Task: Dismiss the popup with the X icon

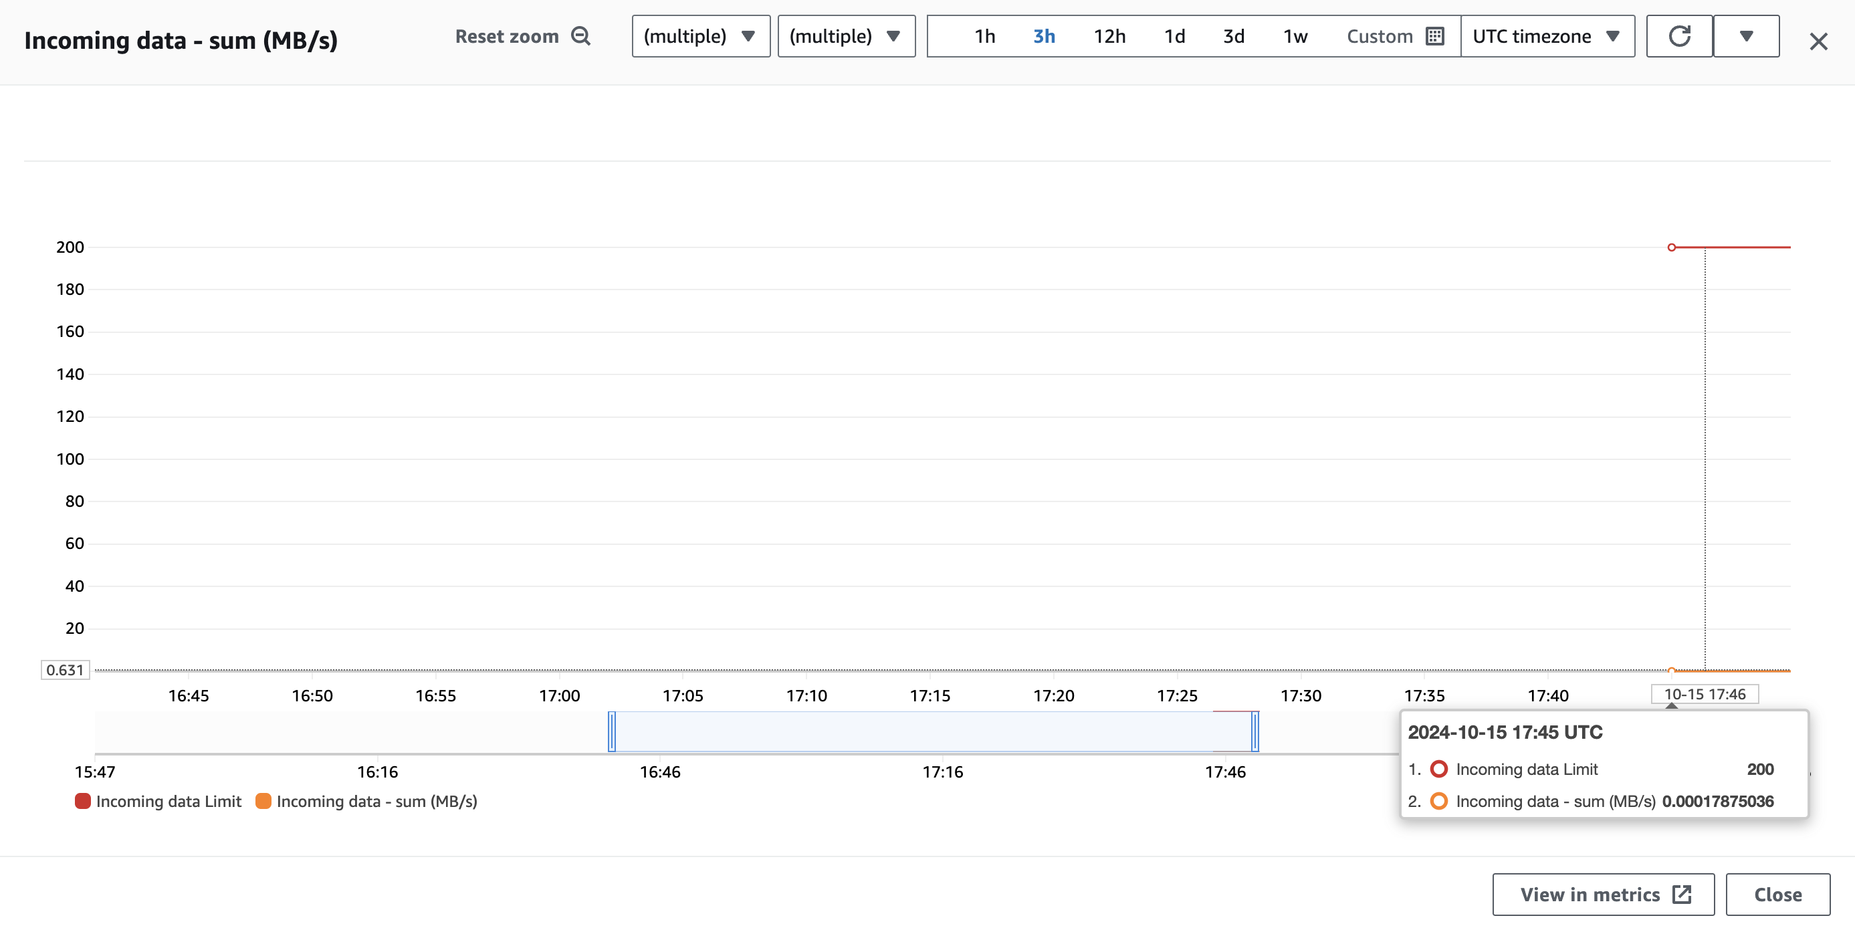Action: click(x=1819, y=41)
